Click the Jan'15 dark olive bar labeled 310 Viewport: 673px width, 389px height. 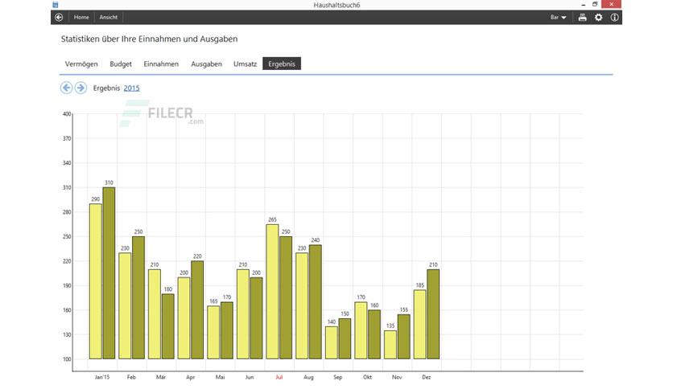coord(109,273)
